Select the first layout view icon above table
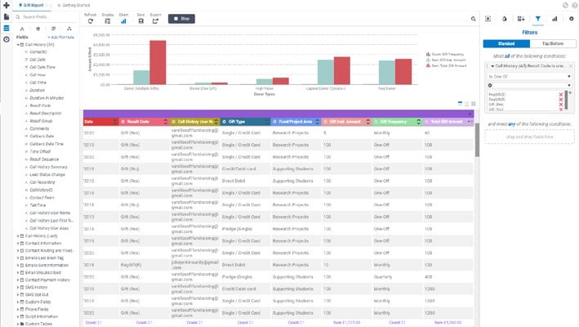This screenshot has width=579, height=327. coord(460,104)
